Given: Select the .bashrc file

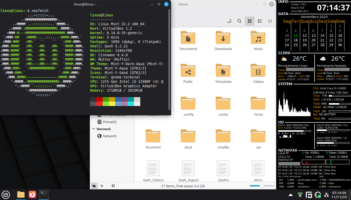Looking at the screenshot, I should pyautogui.click(x=223, y=171).
